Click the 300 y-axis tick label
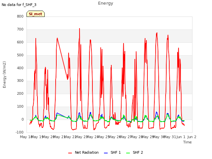Image resolution: width=212 pixels, height=159 pixels. 20,81
